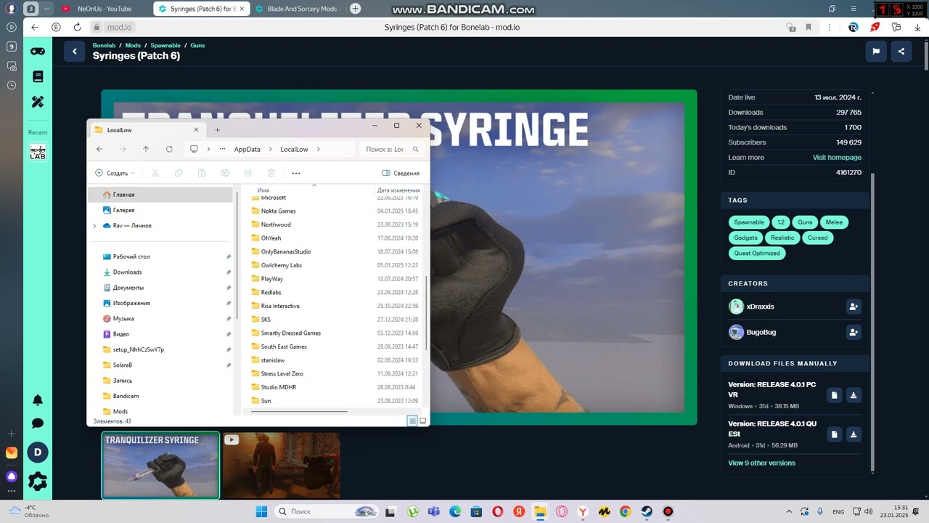Open the browser tab group dropdown arrow
929x523 pixels.
coord(46,9)
